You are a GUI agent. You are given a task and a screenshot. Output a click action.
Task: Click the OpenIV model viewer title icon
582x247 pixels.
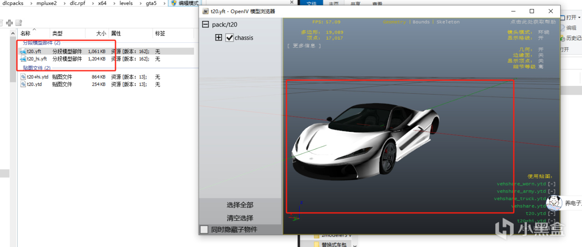coord(206,11)
